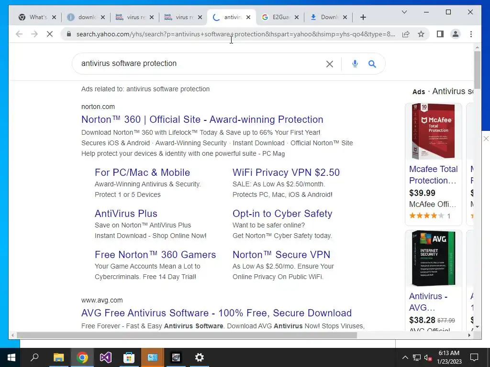Go forward in browser history
The image size is (490, 367).
(34, 34)
